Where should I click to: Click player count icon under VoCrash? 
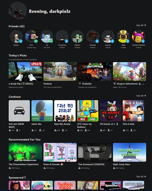[x=17, y=130]
